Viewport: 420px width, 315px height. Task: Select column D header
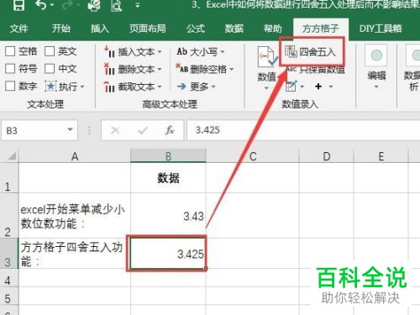tap(327, 156)
